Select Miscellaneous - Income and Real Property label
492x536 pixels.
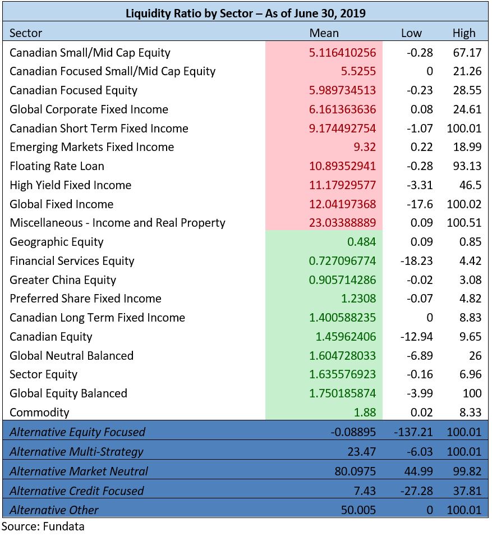[117, 223]
